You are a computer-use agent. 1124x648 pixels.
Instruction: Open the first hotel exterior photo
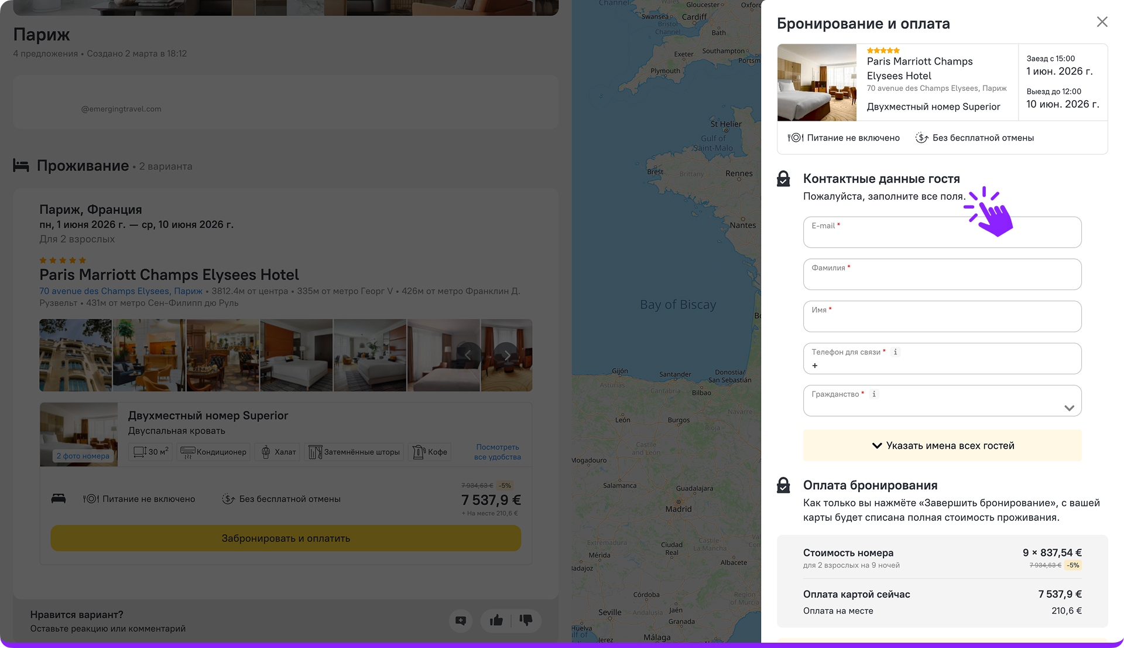point(76,355)
